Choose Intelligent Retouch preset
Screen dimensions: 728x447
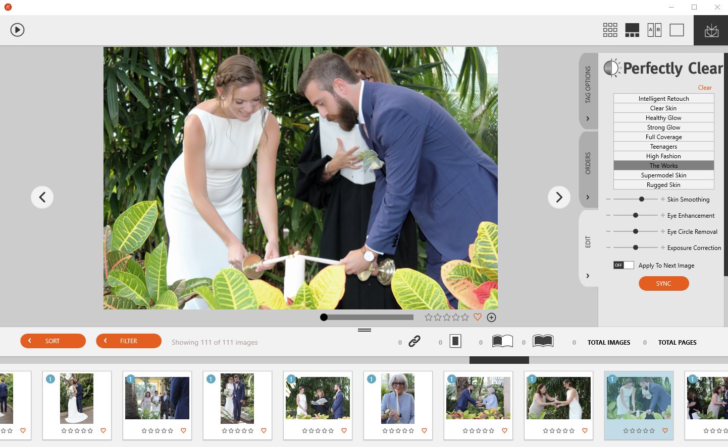coord(663,99)
